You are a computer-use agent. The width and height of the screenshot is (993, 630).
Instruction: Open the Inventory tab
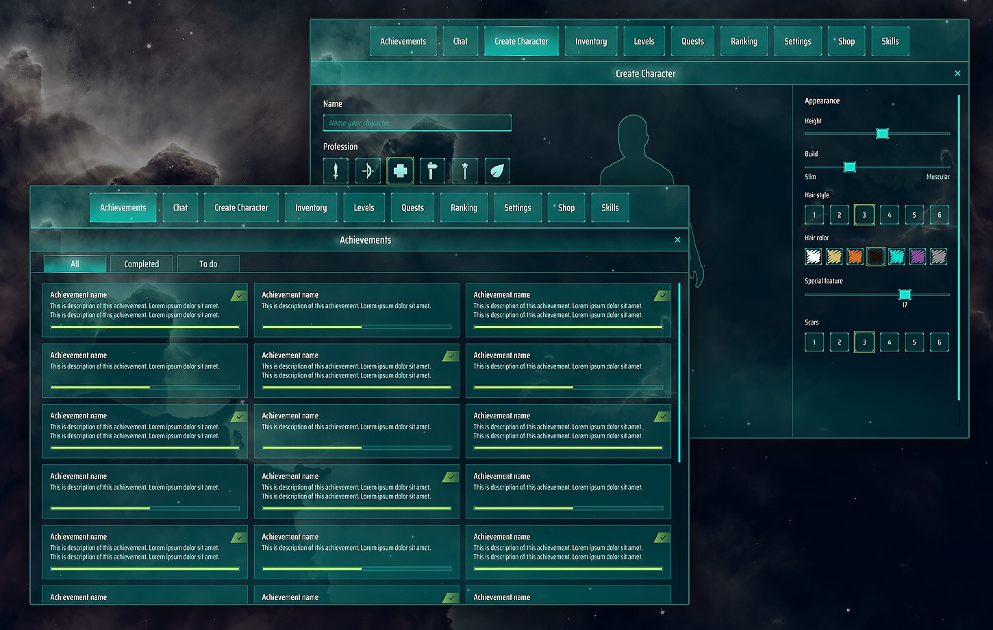[310, 207]
